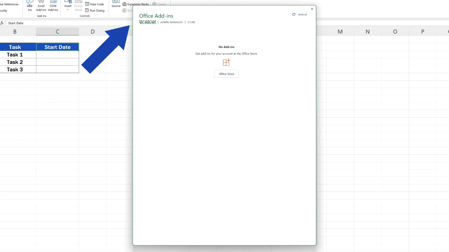
Task: Open the XML Source pane button
Action: [116, 4]
